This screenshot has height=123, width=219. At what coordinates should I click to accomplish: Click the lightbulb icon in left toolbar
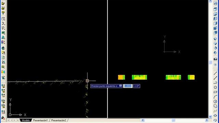tap(3, 53)
